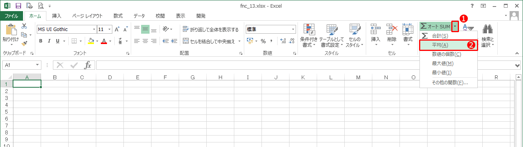Open font color dropdown arrow
The image size is (523, 147).
tap(110, 41)
